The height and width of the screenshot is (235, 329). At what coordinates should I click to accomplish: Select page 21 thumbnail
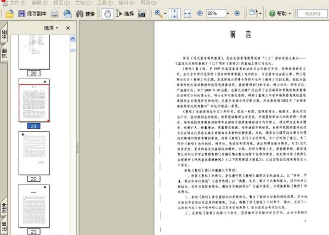click(34, 100)
